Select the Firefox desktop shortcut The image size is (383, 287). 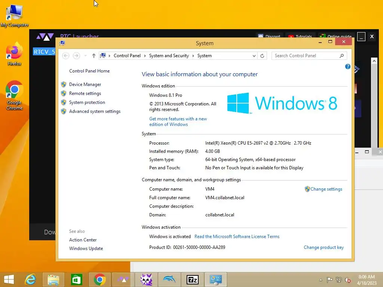15,54
